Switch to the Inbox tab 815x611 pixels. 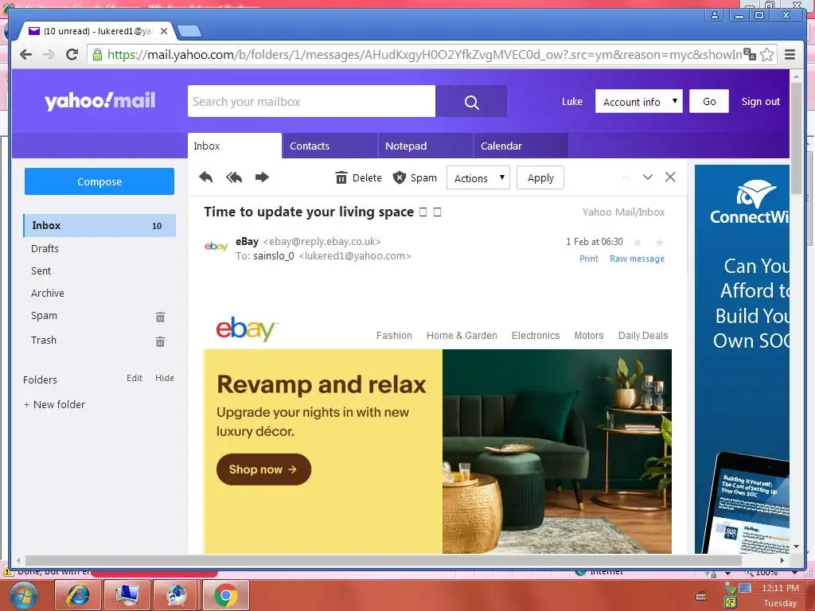235,146
